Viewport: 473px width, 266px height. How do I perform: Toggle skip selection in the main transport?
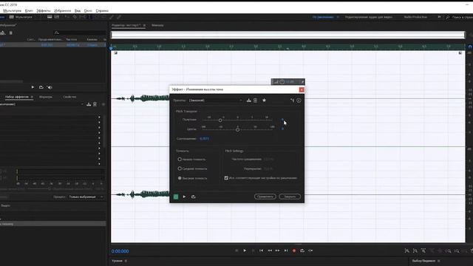(310, 250)
